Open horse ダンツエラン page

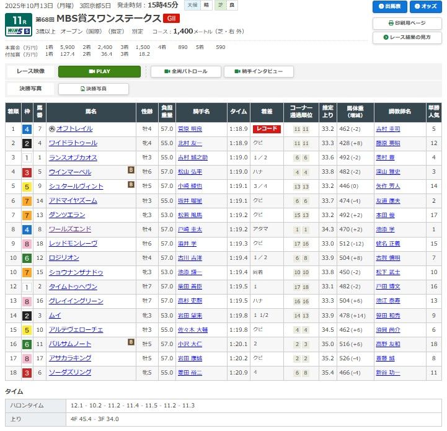(67, 215)
